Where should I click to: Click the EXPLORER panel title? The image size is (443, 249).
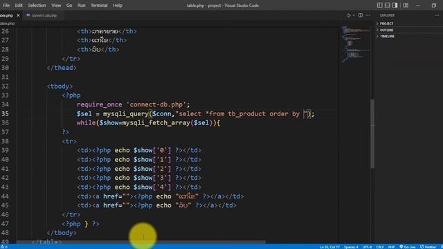click(x=387, y=15)
